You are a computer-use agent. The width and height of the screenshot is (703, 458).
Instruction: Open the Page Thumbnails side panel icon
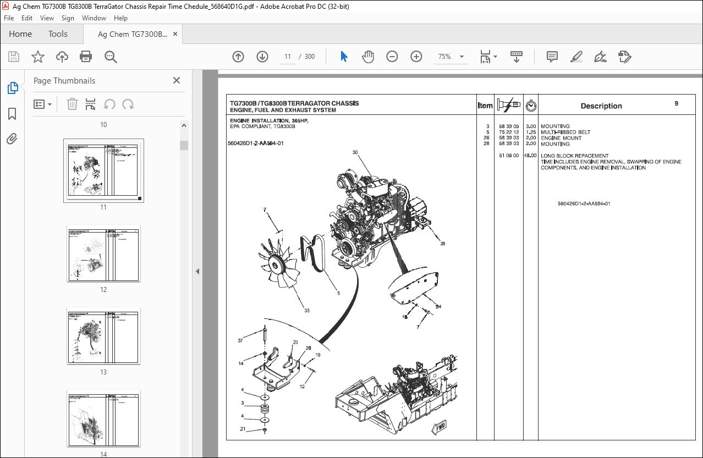click(12, 87)
